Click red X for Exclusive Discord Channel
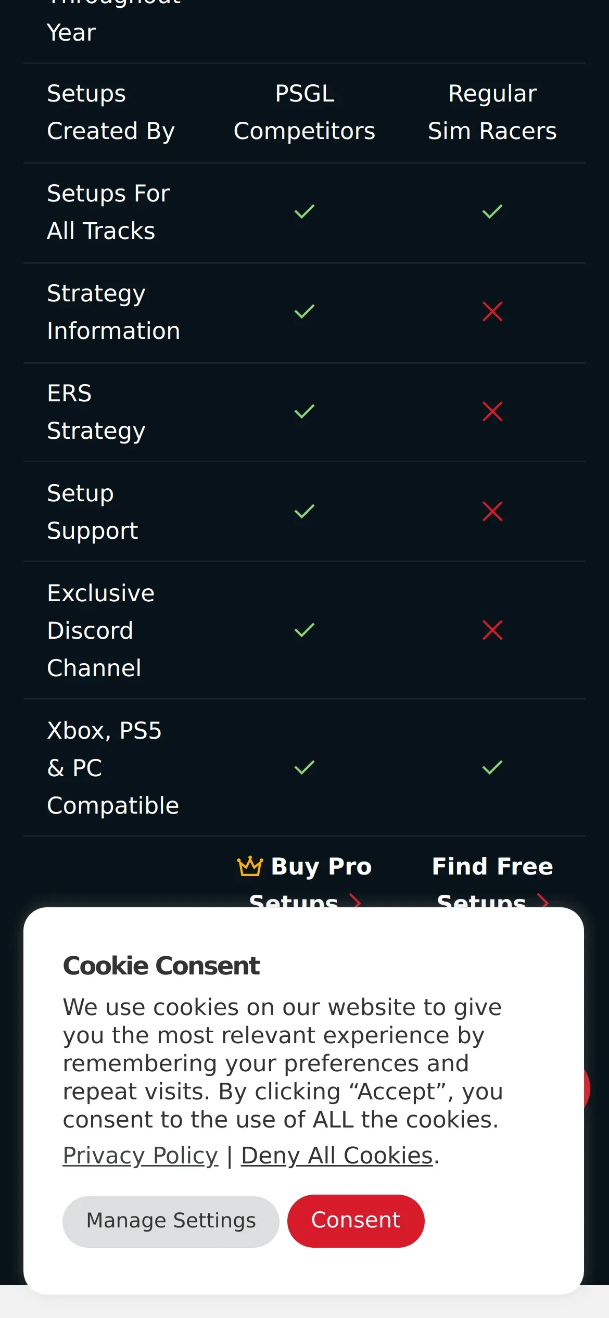609x1318 pixels. (492, 630)
